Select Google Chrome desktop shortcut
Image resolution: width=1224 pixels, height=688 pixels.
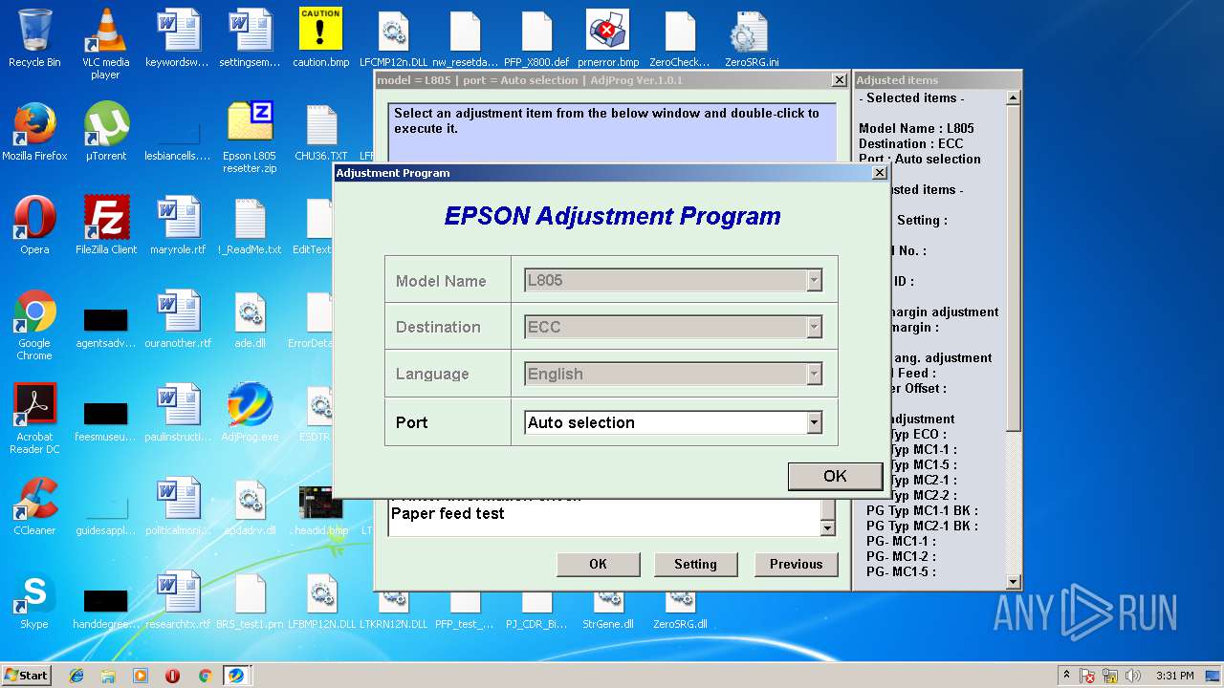34,325
